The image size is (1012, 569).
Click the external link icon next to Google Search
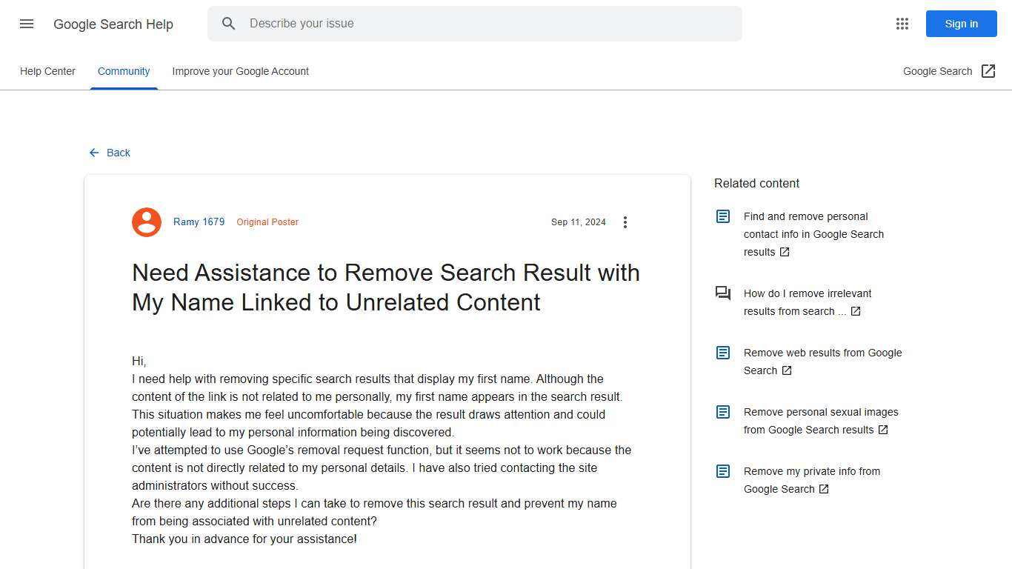coord(988,70)
